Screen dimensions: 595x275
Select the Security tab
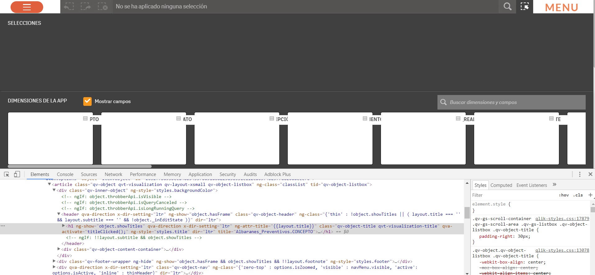(228, 174)
